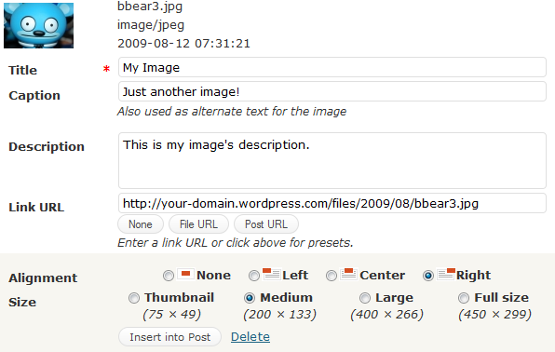Click the File URL preset button
The width and height of the screenshot is (555, 352).
pos(198,224)
